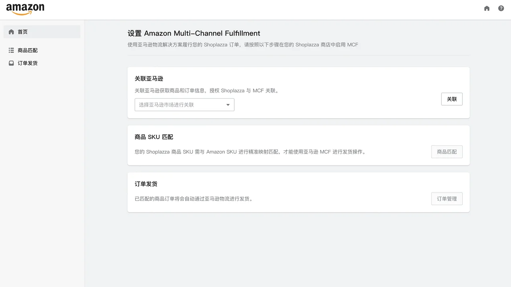
Task: Click the 商品 SKU 匹配 card title
Action: (154, 137)
